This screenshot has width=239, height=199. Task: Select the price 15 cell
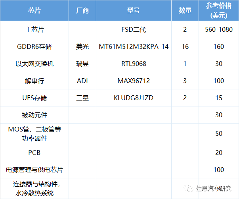(x=219, y=98)
